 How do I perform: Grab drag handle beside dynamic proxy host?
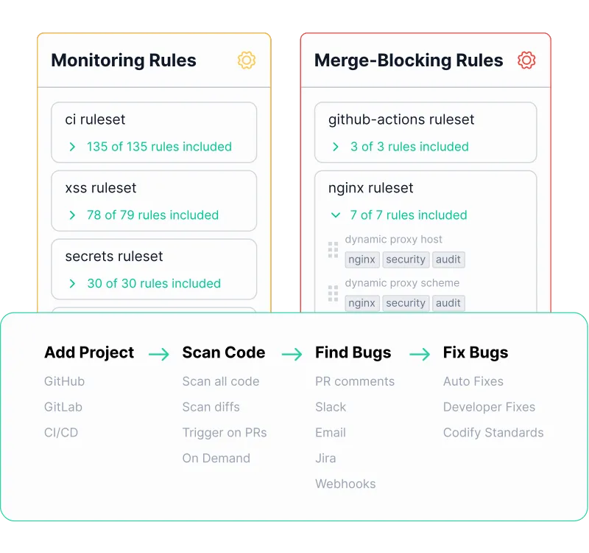(x=333, y=250)
